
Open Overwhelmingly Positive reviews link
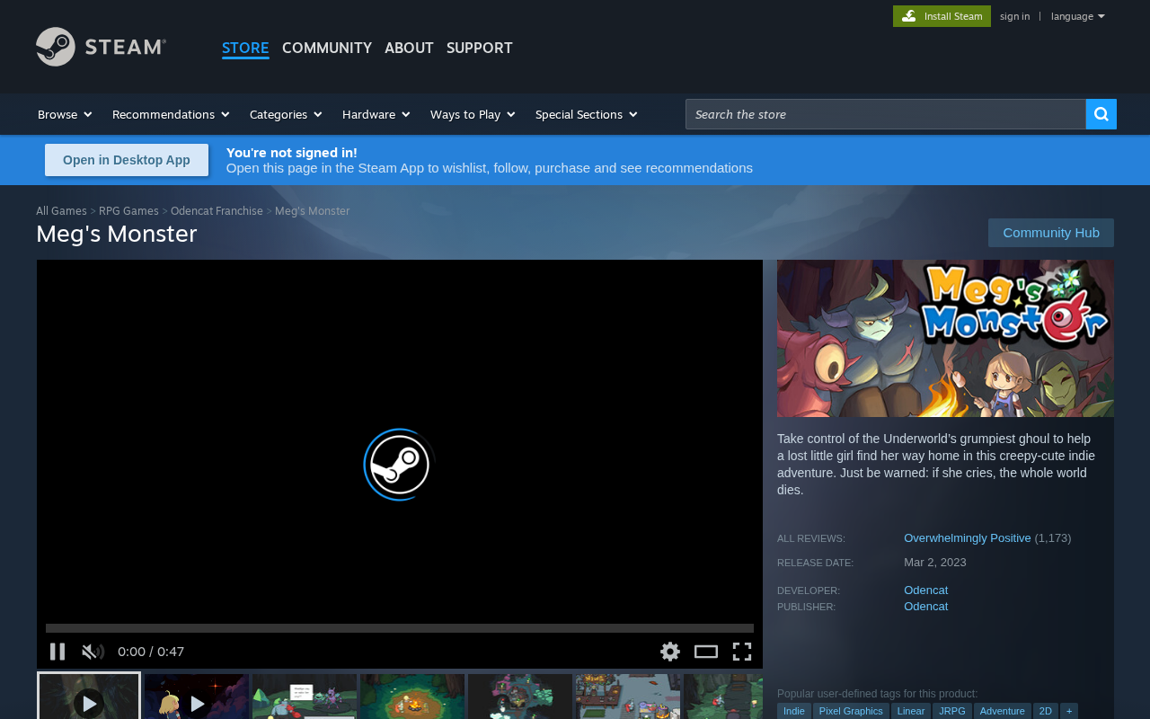(968, 538)
